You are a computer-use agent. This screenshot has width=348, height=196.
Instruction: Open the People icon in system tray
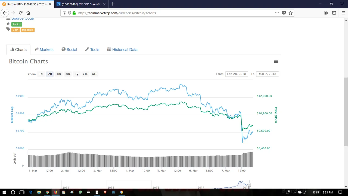tap(288, 192)
